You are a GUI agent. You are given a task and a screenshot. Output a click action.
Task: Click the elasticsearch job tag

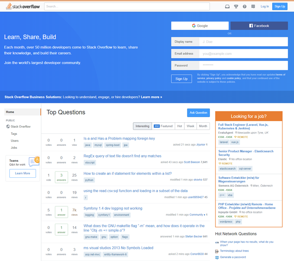point(228,169)
